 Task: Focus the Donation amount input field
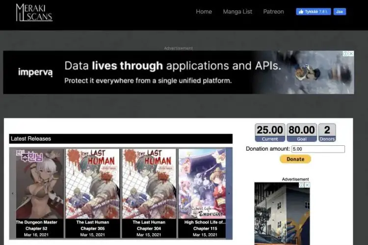point(318,149)
